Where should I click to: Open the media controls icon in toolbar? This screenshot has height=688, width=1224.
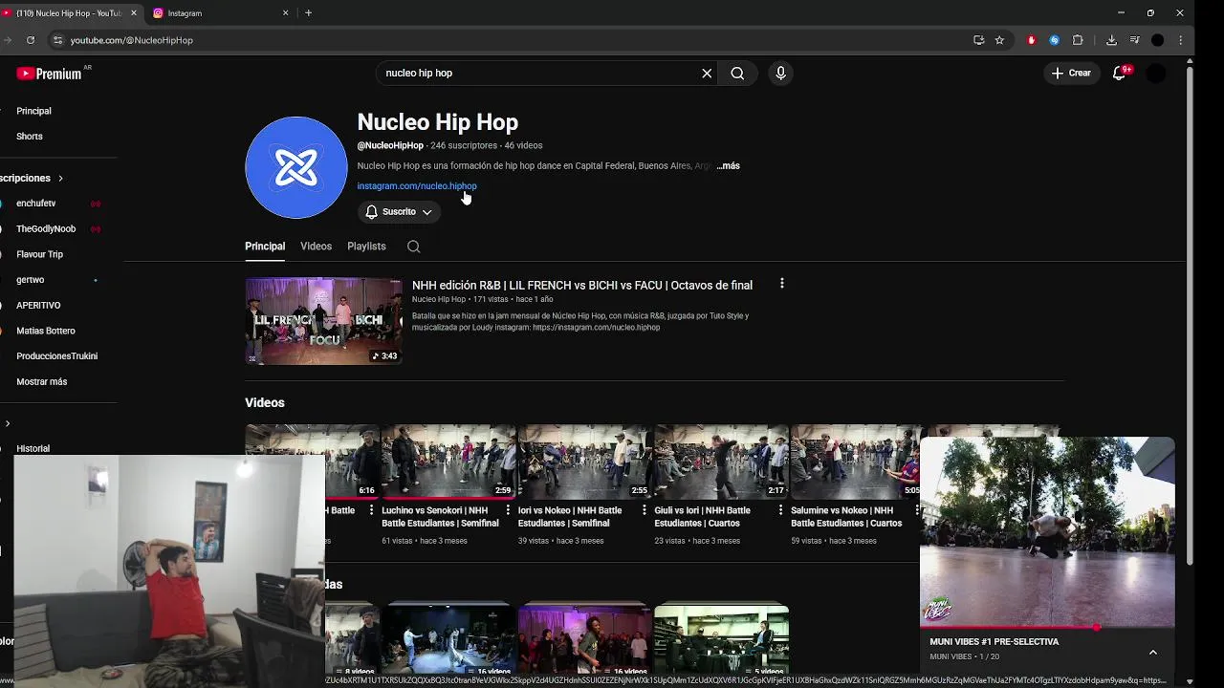1134,40
